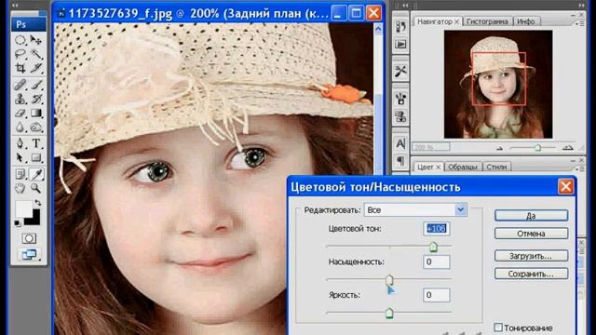Select the Eyedropper tool
Viewport: 596px width, 335px height.
(x=36, y=174)
